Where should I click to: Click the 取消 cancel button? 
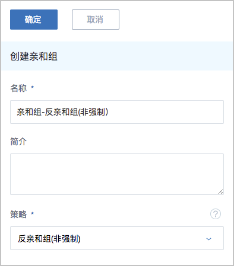pos(96,20)
